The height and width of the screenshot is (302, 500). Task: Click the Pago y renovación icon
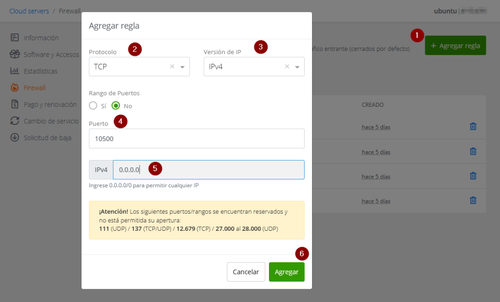15,104
